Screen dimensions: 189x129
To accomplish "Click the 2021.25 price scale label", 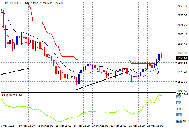I will pyautogui.click(x=182, y=25).
